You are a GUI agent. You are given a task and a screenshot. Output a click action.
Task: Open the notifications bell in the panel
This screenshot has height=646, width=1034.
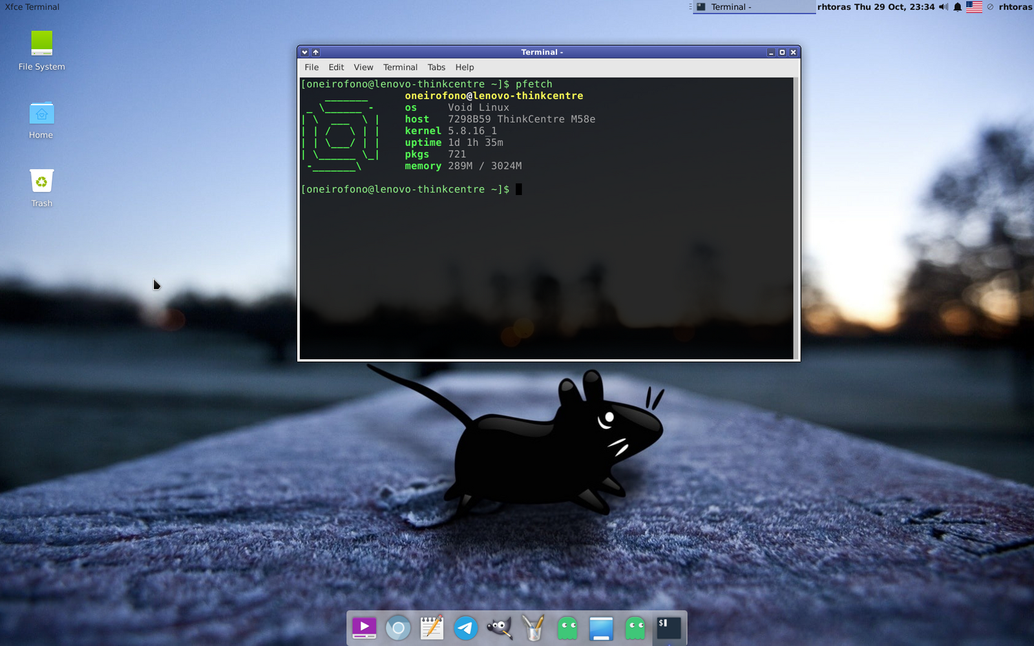click(x=958, y=7)
